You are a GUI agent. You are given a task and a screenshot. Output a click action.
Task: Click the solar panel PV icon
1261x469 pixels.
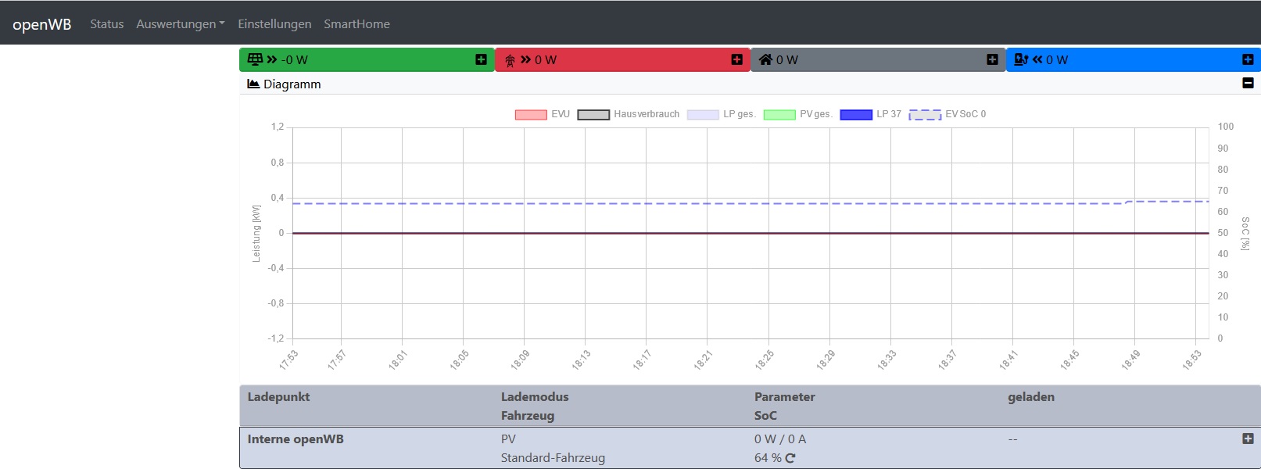[x=255, y=59]
